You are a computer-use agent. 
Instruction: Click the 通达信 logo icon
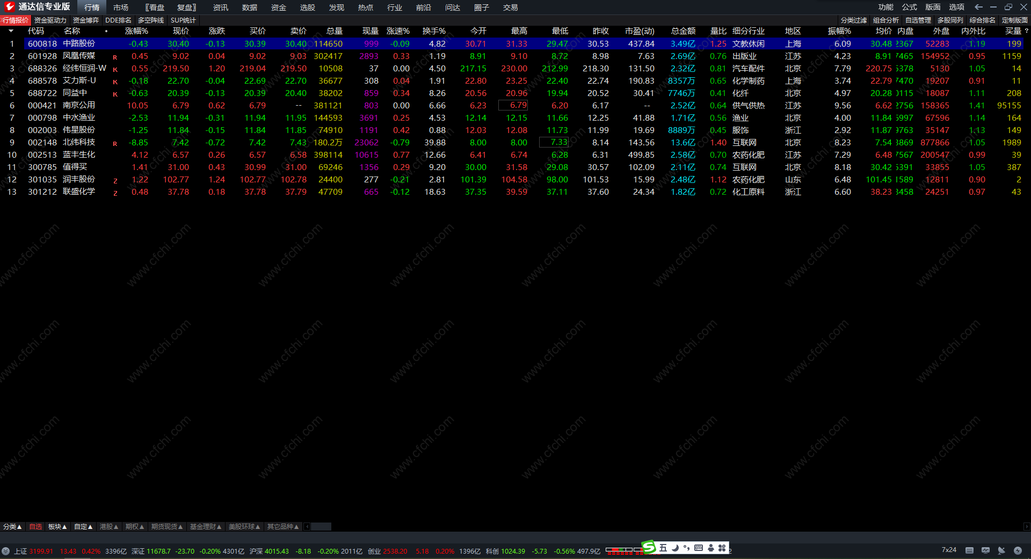[x=10, y=7]
